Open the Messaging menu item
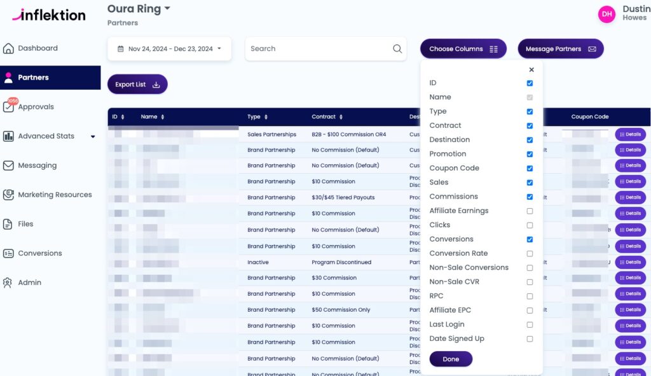The width and height of the screenshot is (651, 376). [38, 165]
